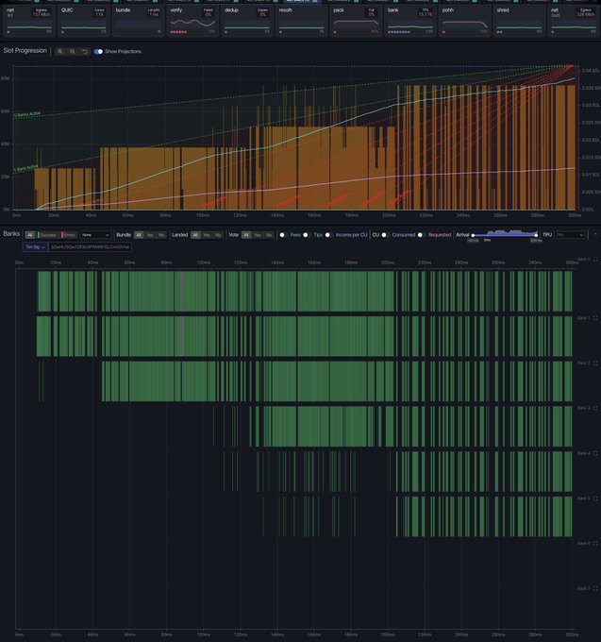Show All transaction statuses in Banks

(30, 235)
